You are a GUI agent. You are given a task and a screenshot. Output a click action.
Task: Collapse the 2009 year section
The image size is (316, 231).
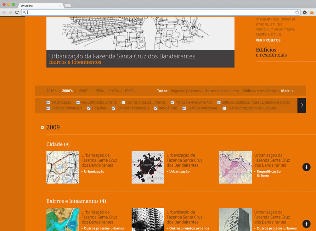[42, 127]
